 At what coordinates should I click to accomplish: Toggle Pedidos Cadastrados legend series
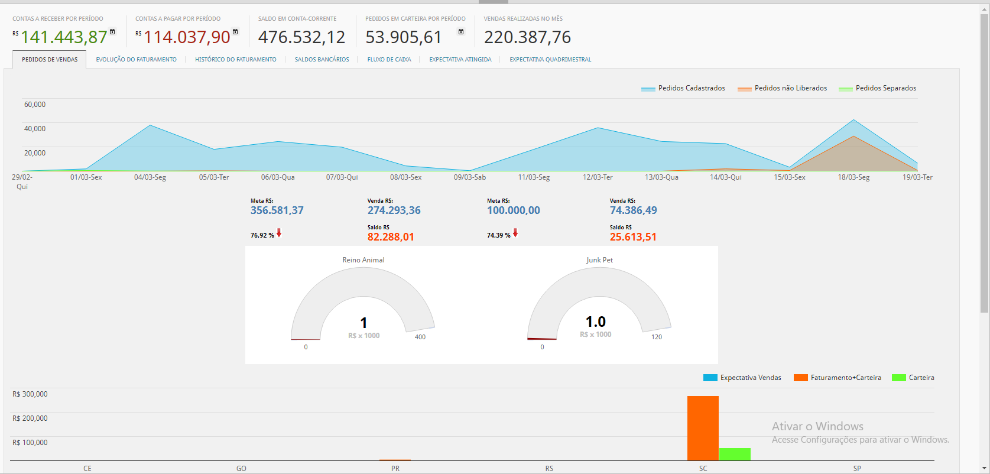click(x=683, y=88)
